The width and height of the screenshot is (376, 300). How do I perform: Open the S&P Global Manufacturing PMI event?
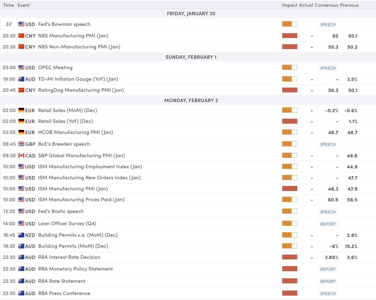82,156
